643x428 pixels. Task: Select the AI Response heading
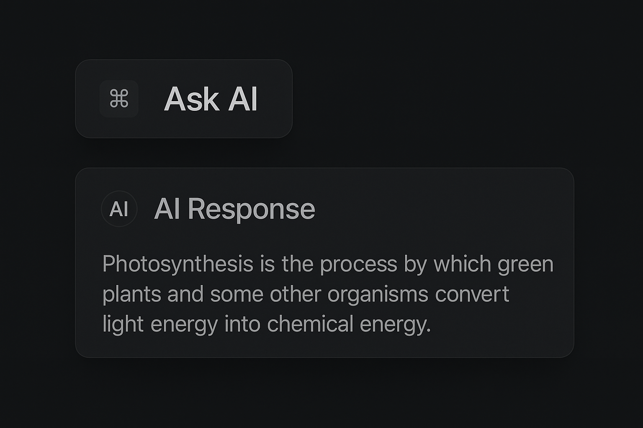tap(234, 209)
